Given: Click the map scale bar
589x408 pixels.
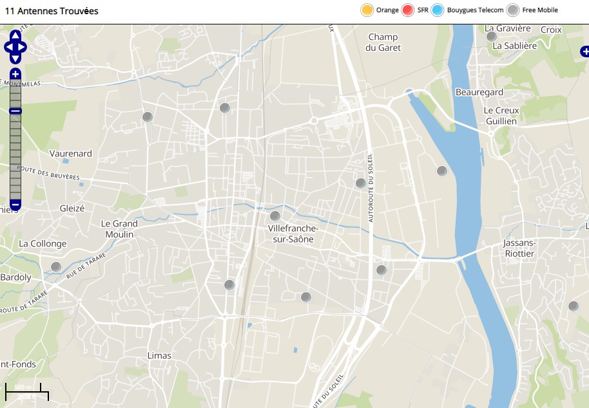Looking at the screenshot, I should coord(27,391).
